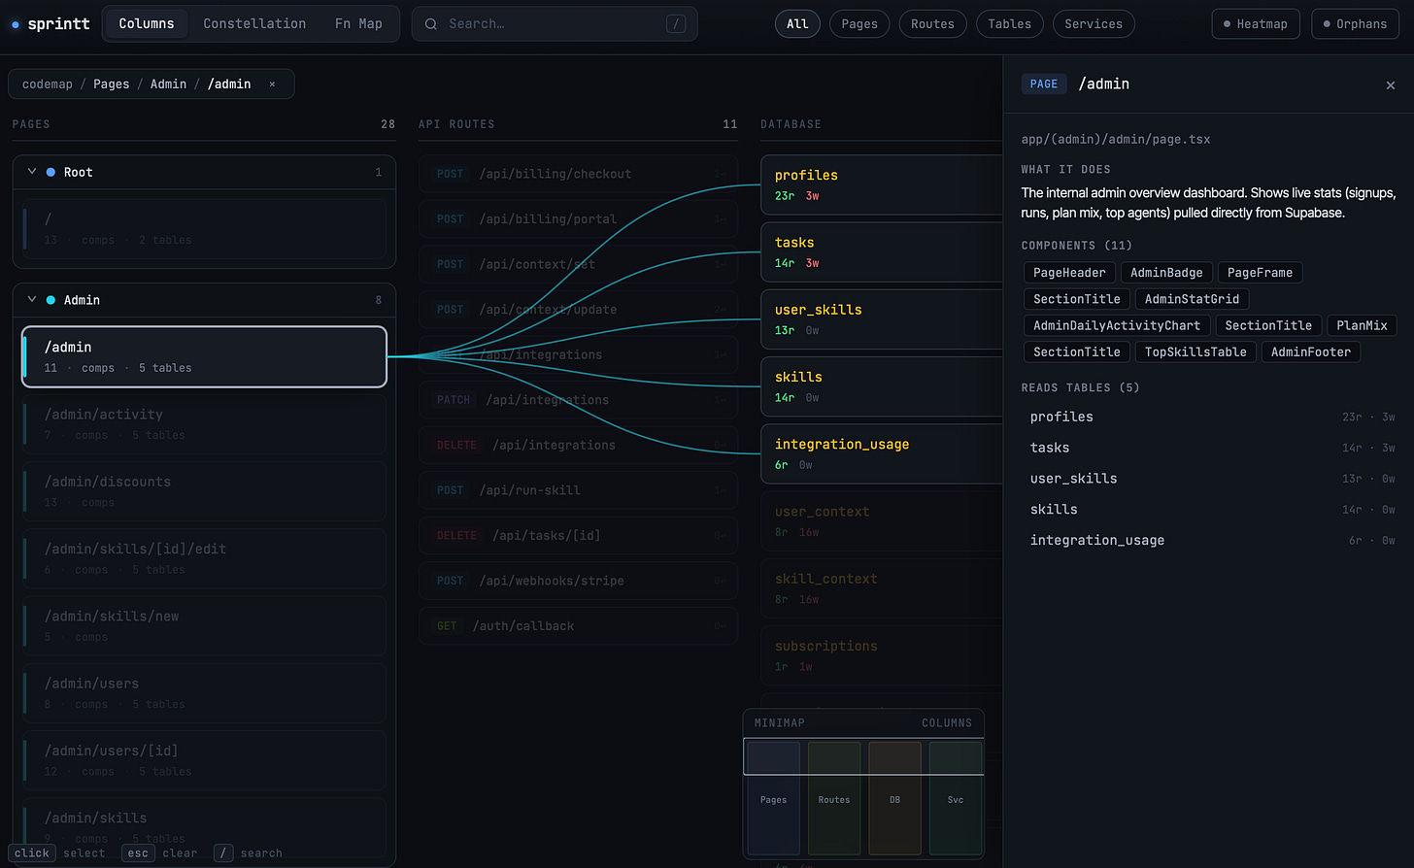The width and height of the screenshot is (1414, 868).
Task: Click the AdminFooter component chip
Action: coord(1311,351)
